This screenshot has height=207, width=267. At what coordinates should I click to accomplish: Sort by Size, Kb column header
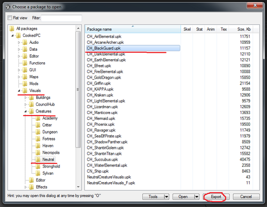242,29
